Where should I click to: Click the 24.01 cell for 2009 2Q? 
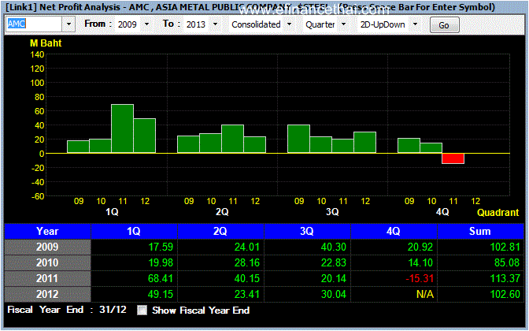220,247
